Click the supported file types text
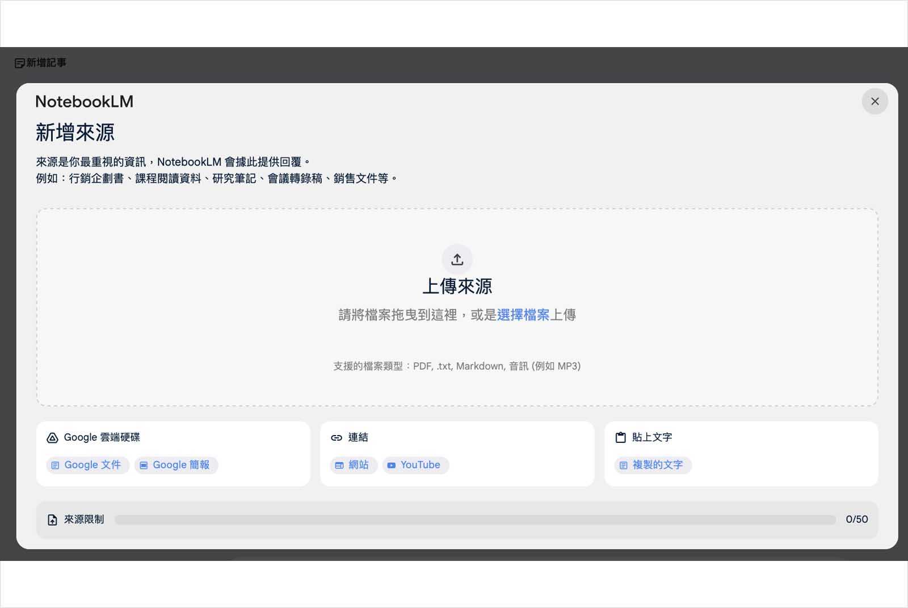Screen dimensions: 908x608 point(457,366)
